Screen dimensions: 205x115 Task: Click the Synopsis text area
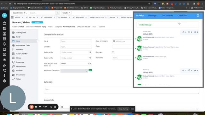click(x=121, y=90)
